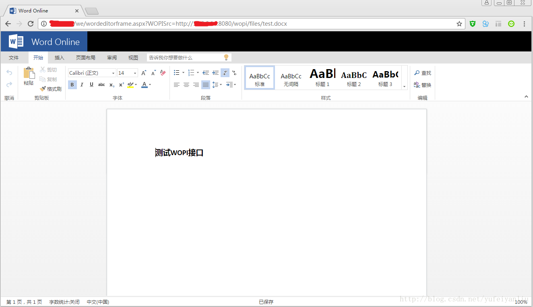Clear formatting with the eraser icon

tap(163, 73)
